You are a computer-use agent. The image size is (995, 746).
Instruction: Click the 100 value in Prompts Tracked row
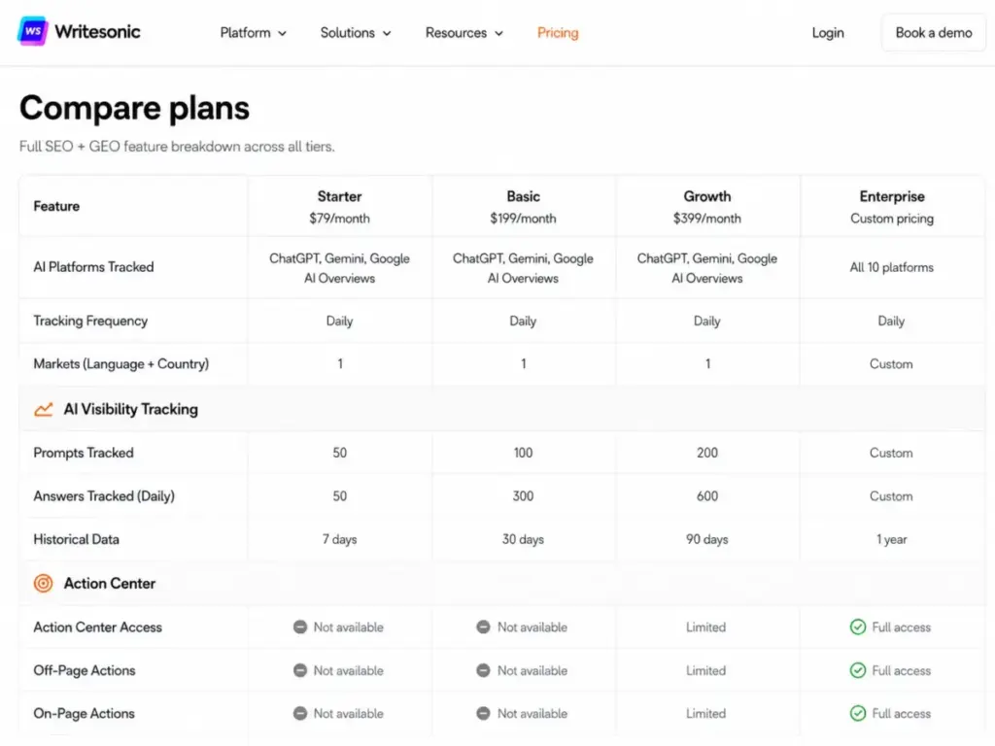pos(523,453)
